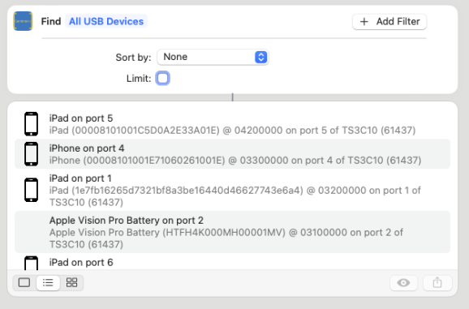Select the iPad on port 5 device icon
This screenshot has height=309, width=469.
(x=31, y=124)
